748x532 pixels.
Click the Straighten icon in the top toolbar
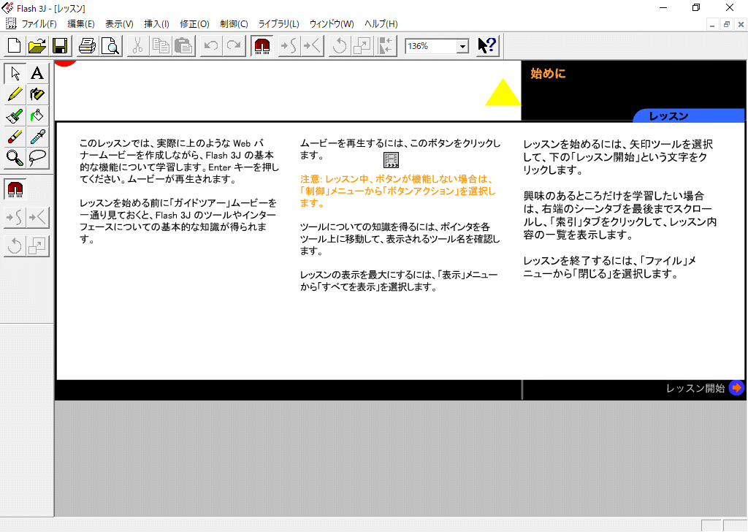point(313,46)
